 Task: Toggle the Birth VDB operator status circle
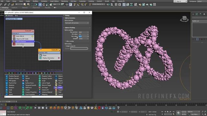click(x=32, y=36)
